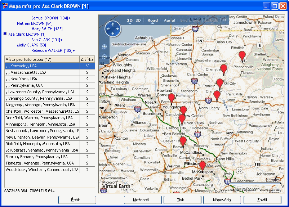Click the map pin near Union Valley
This screenshot has width=289, height=207.
[182, 119]
